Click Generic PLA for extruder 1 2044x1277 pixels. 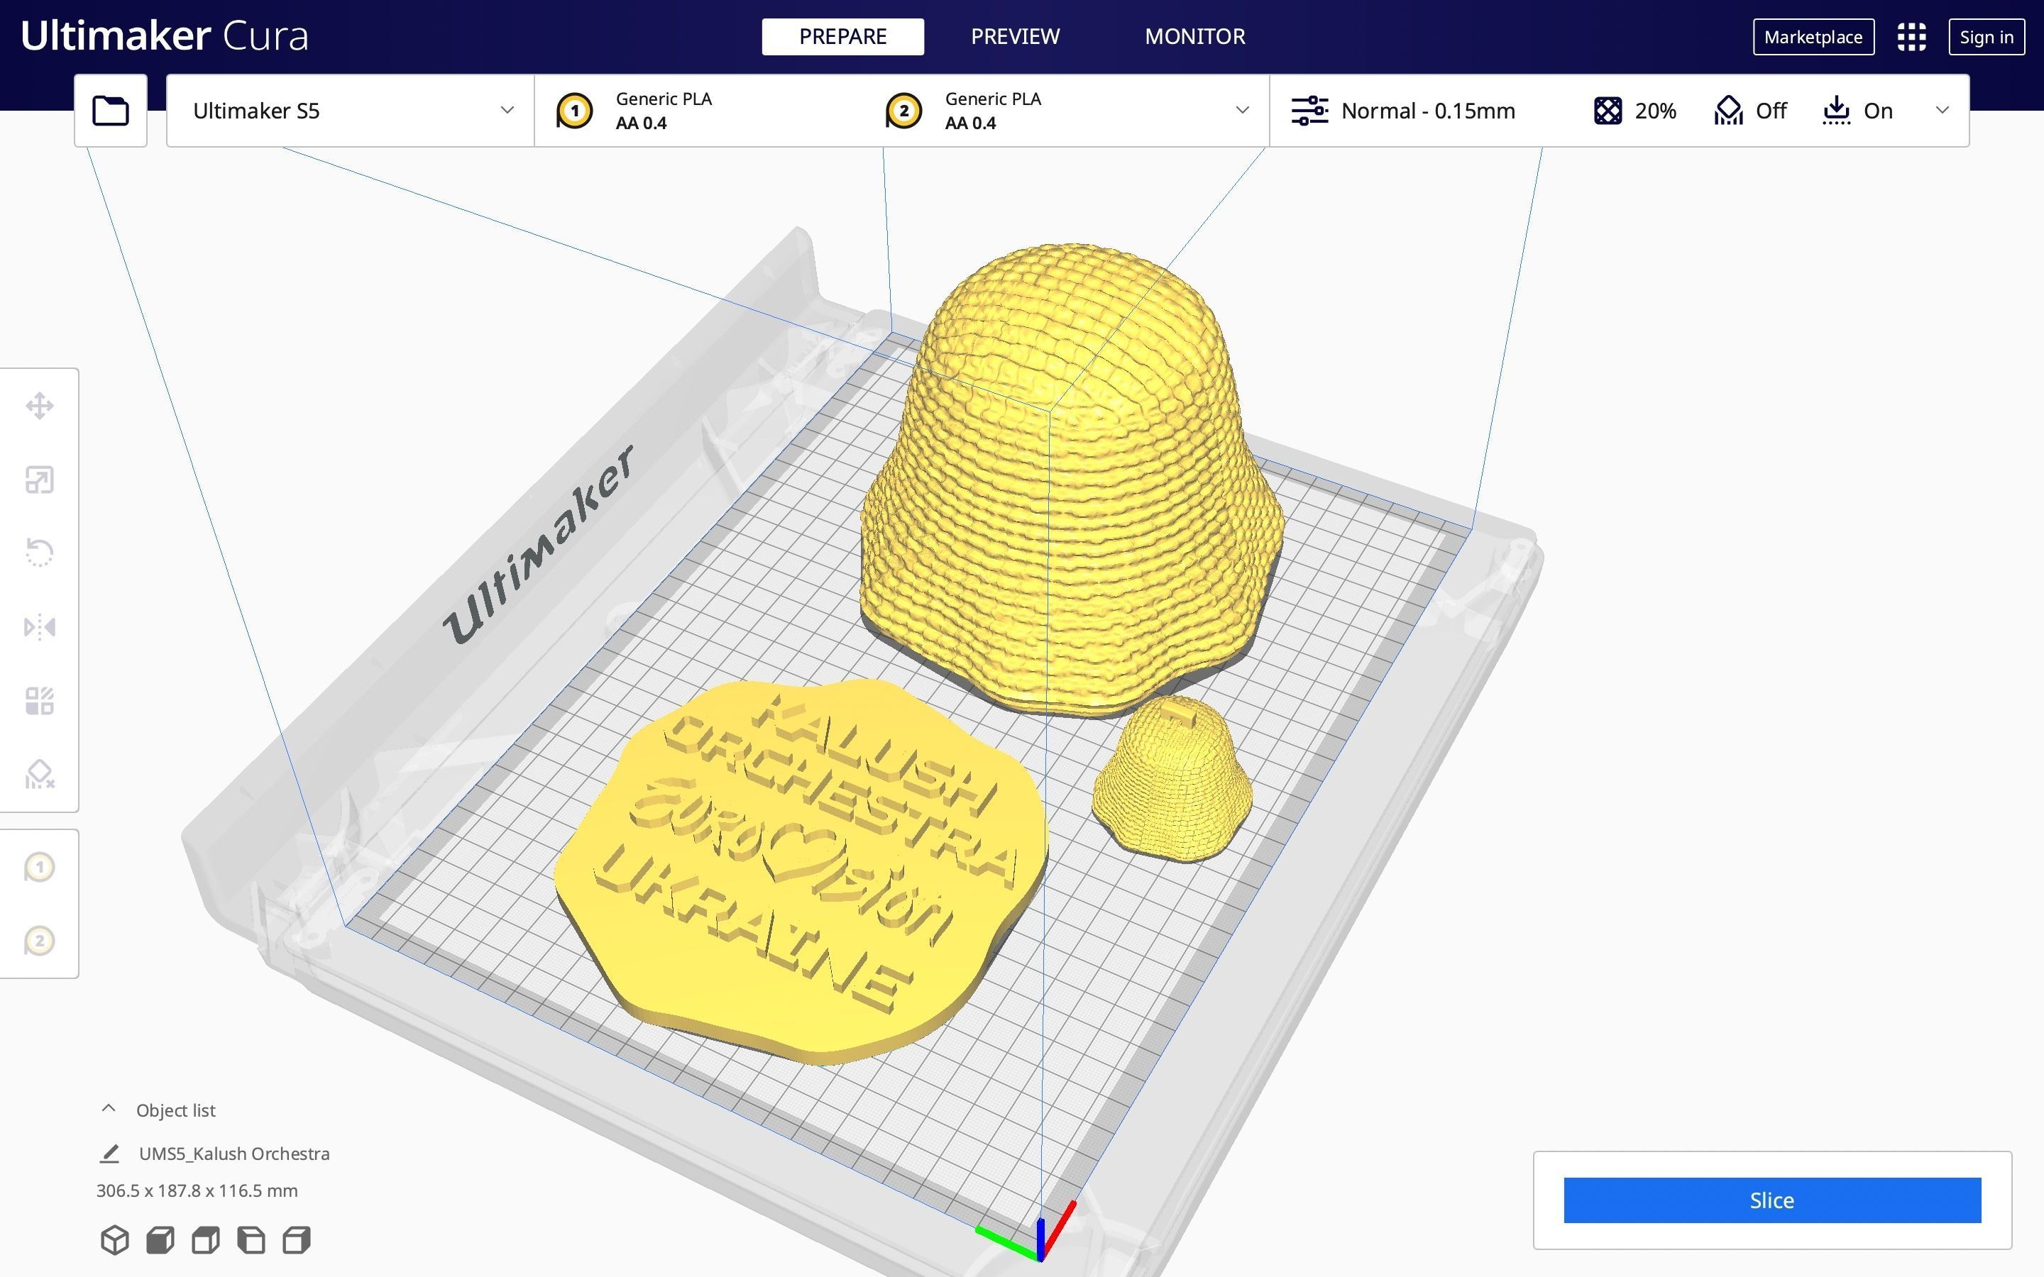click(x=664, y=99)
